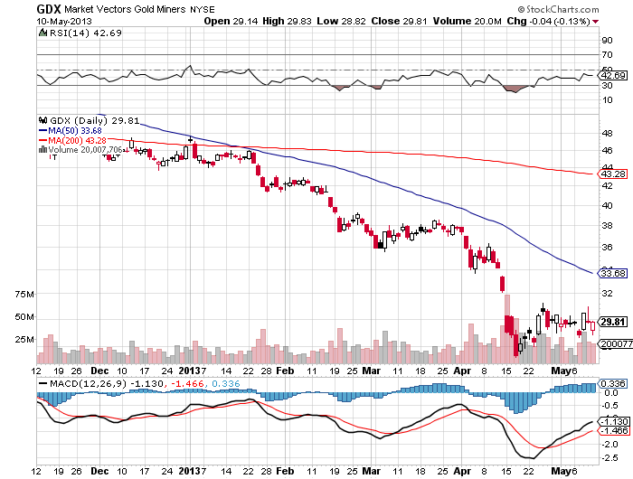Click the 50M volume axis label
This screenshot has width=633, height=479.
point(24,317)
